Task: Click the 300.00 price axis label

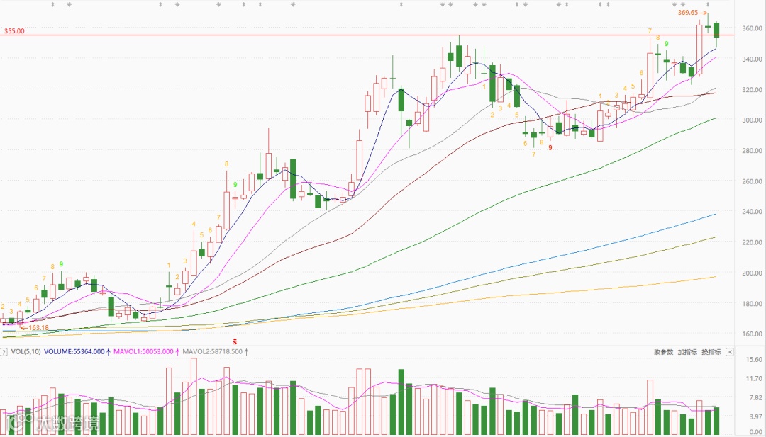Action: coord(753,120)
